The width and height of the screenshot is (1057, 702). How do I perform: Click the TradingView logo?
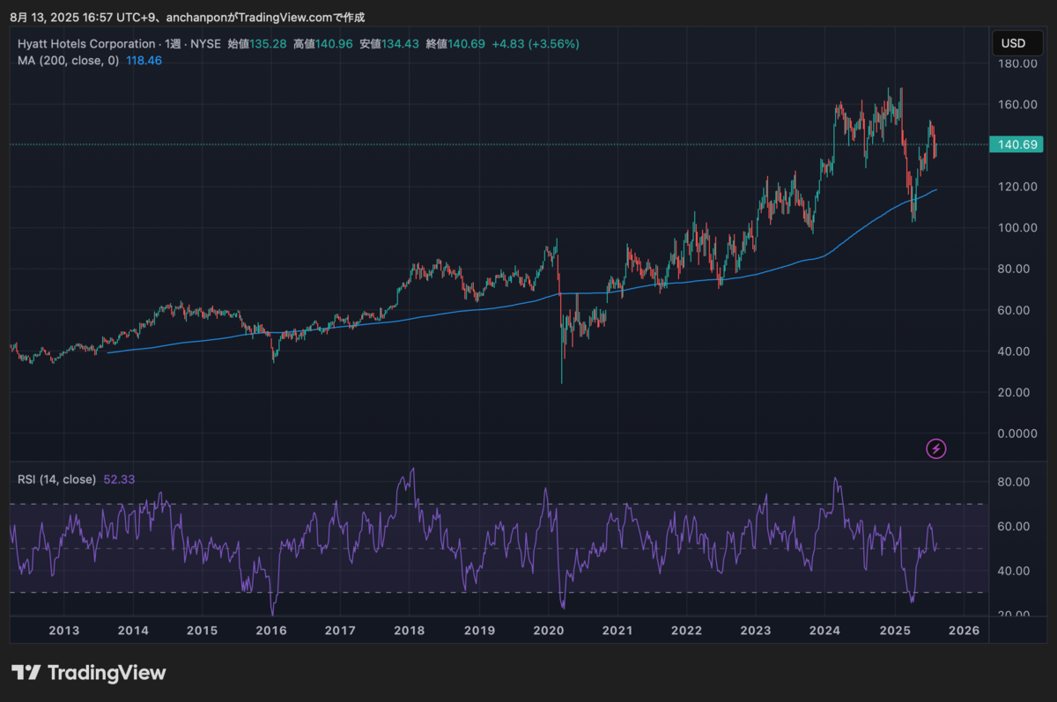click(x=88, y=673)
